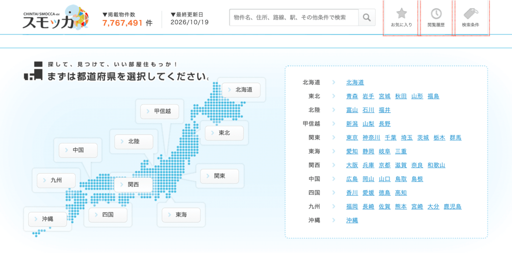Open the 埼玉 prefecture link

coord(407,138)
